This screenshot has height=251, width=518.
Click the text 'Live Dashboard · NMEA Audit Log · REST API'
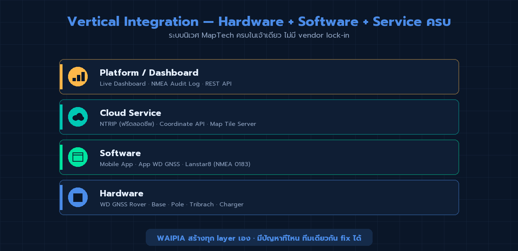coord(166,84)
